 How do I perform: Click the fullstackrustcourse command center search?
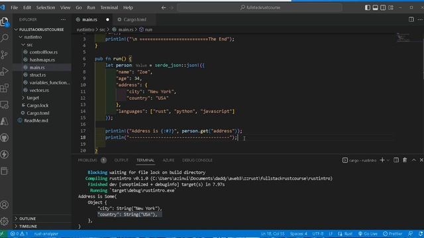pyautogui.click(x=260, y=7)
